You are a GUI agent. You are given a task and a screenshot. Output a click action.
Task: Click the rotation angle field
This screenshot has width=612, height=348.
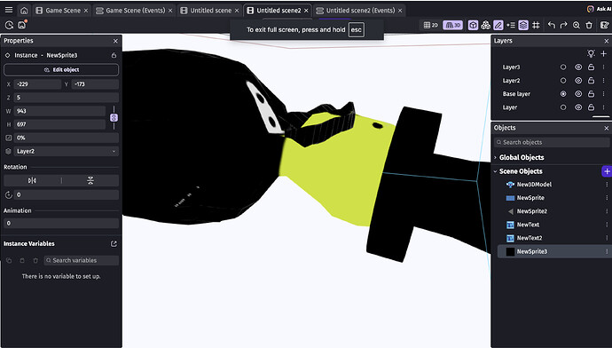(x=67, y=194)
